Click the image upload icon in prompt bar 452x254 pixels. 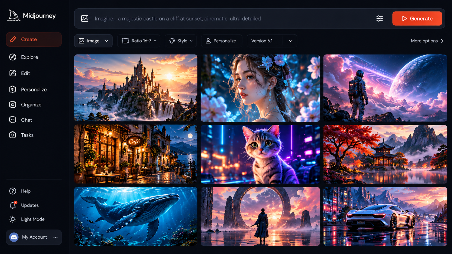[x=85, y=18]
